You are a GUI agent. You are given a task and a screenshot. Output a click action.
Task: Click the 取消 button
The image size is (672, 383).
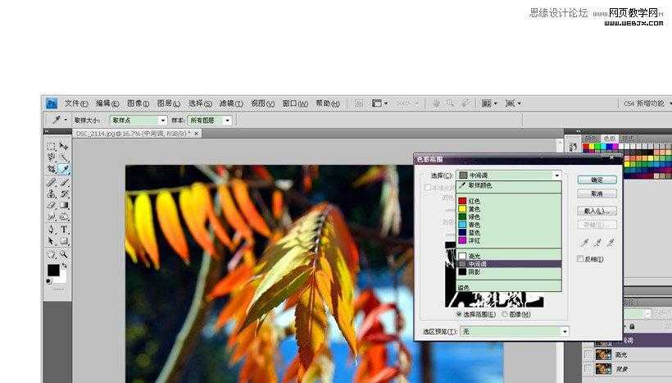pos(597,194)
